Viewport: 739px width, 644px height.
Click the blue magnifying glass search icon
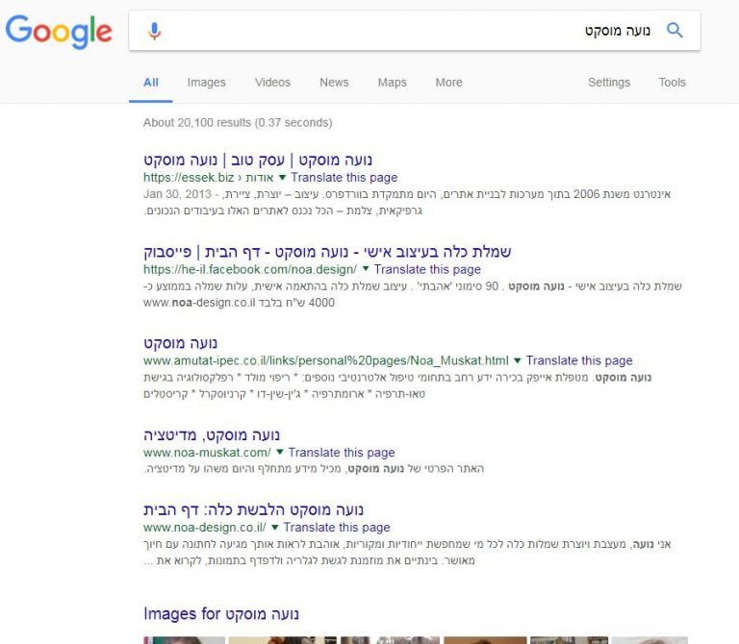pyautogui.click(x=675, y=31)
